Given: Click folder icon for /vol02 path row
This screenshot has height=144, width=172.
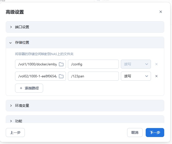Looking at the screenshot, I should point(61,76).
